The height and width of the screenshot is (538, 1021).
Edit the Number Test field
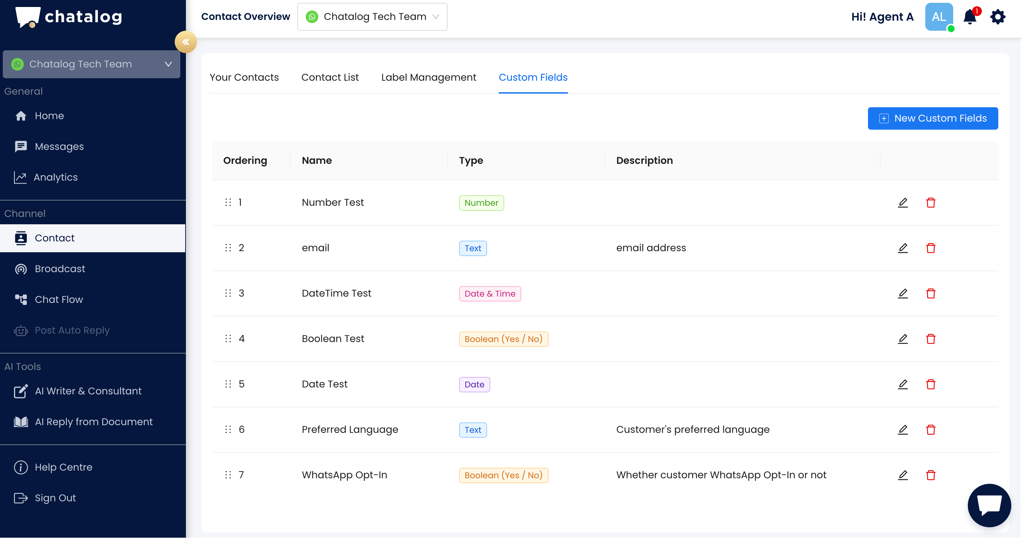(903, 203)
